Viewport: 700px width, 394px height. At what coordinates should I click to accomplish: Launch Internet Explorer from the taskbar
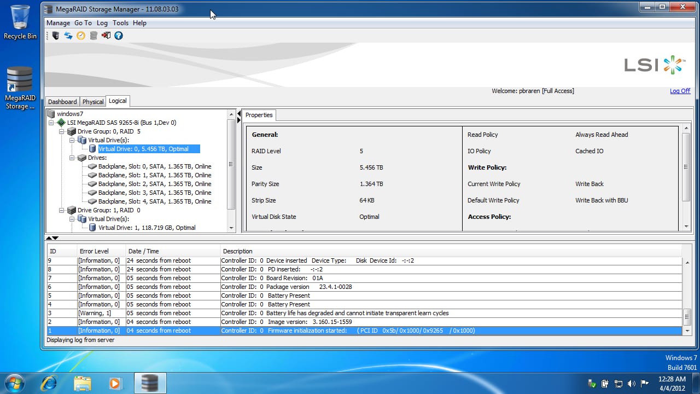49,383
